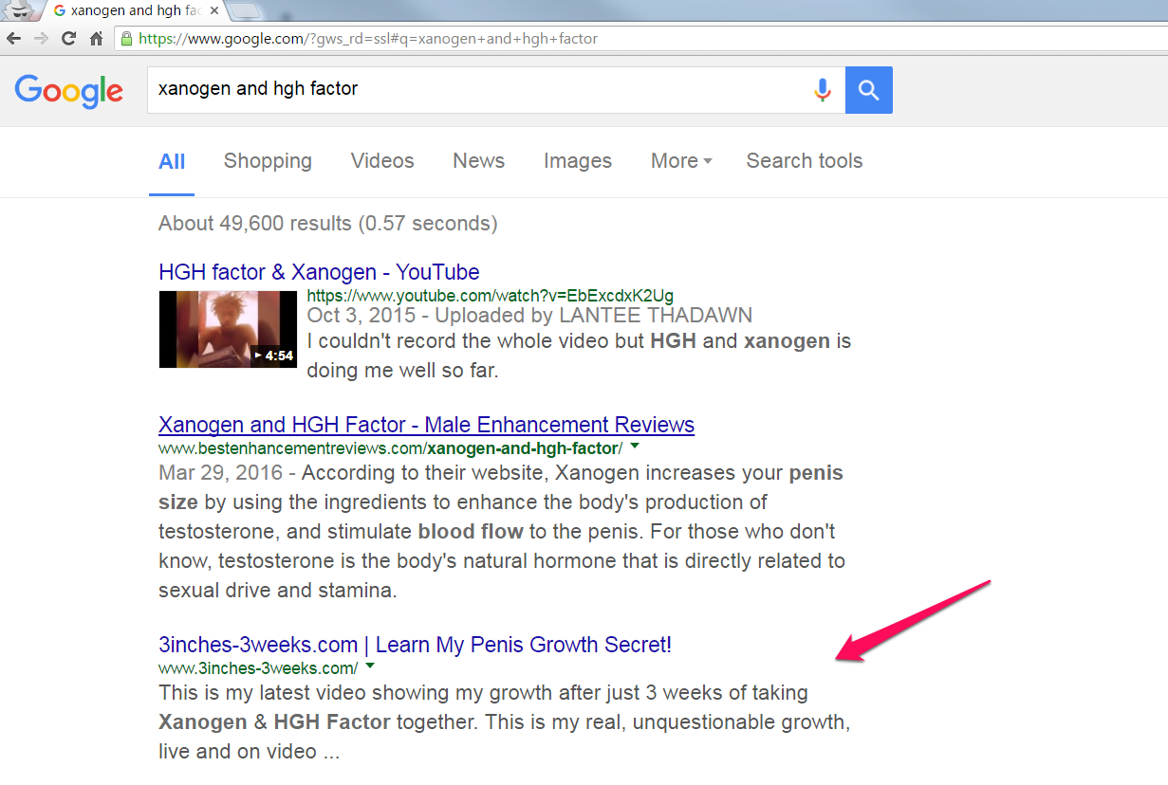
Task: Open a new tab button
Action: click(x=245, y=11)
